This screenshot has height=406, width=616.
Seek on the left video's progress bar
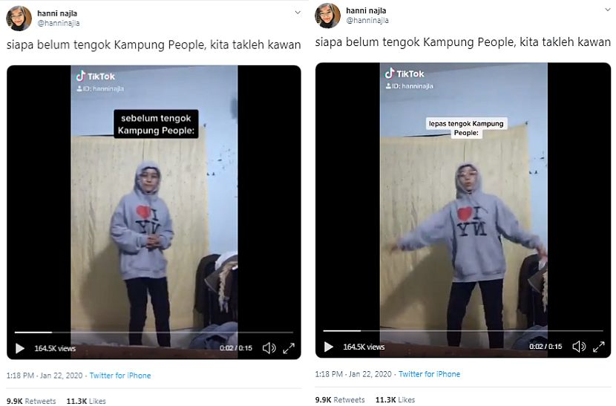tap(154, 333)
